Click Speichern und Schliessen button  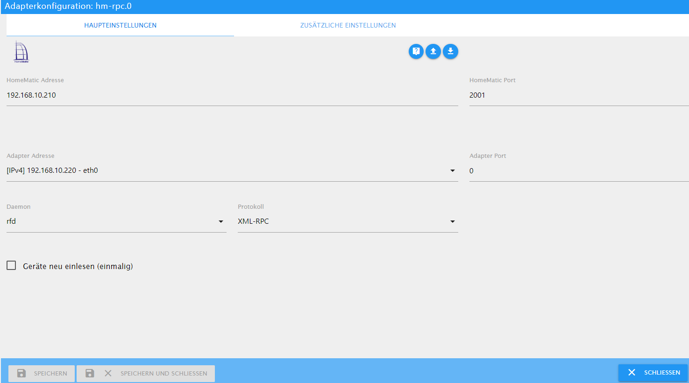click(146, 373)
